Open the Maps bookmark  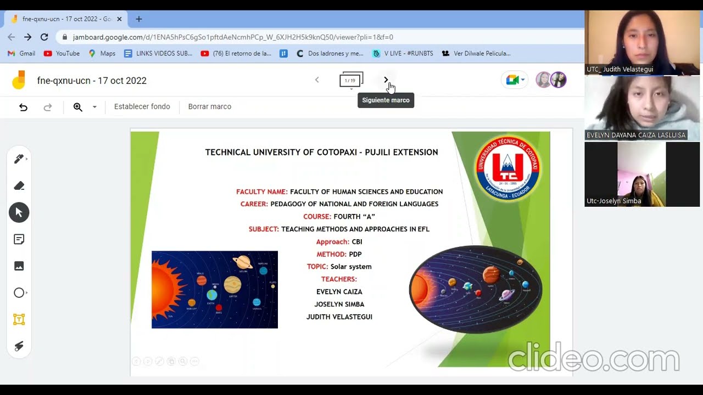tap(102, 53)
